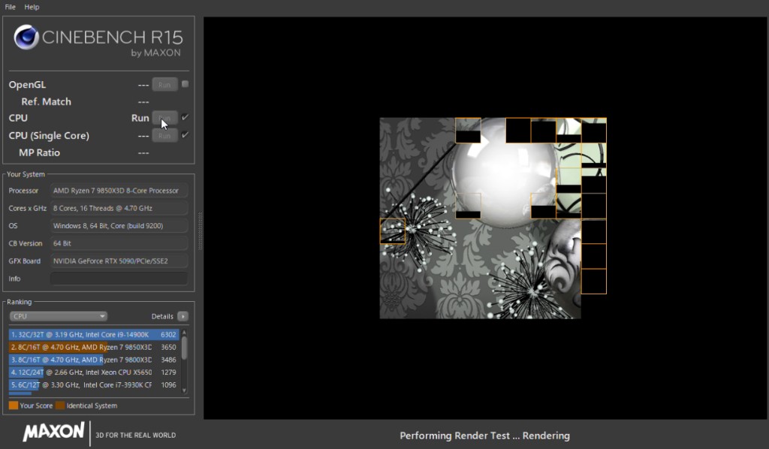
Task: Click the MAXON logo at the bottom
Action: tap(53, 432)
